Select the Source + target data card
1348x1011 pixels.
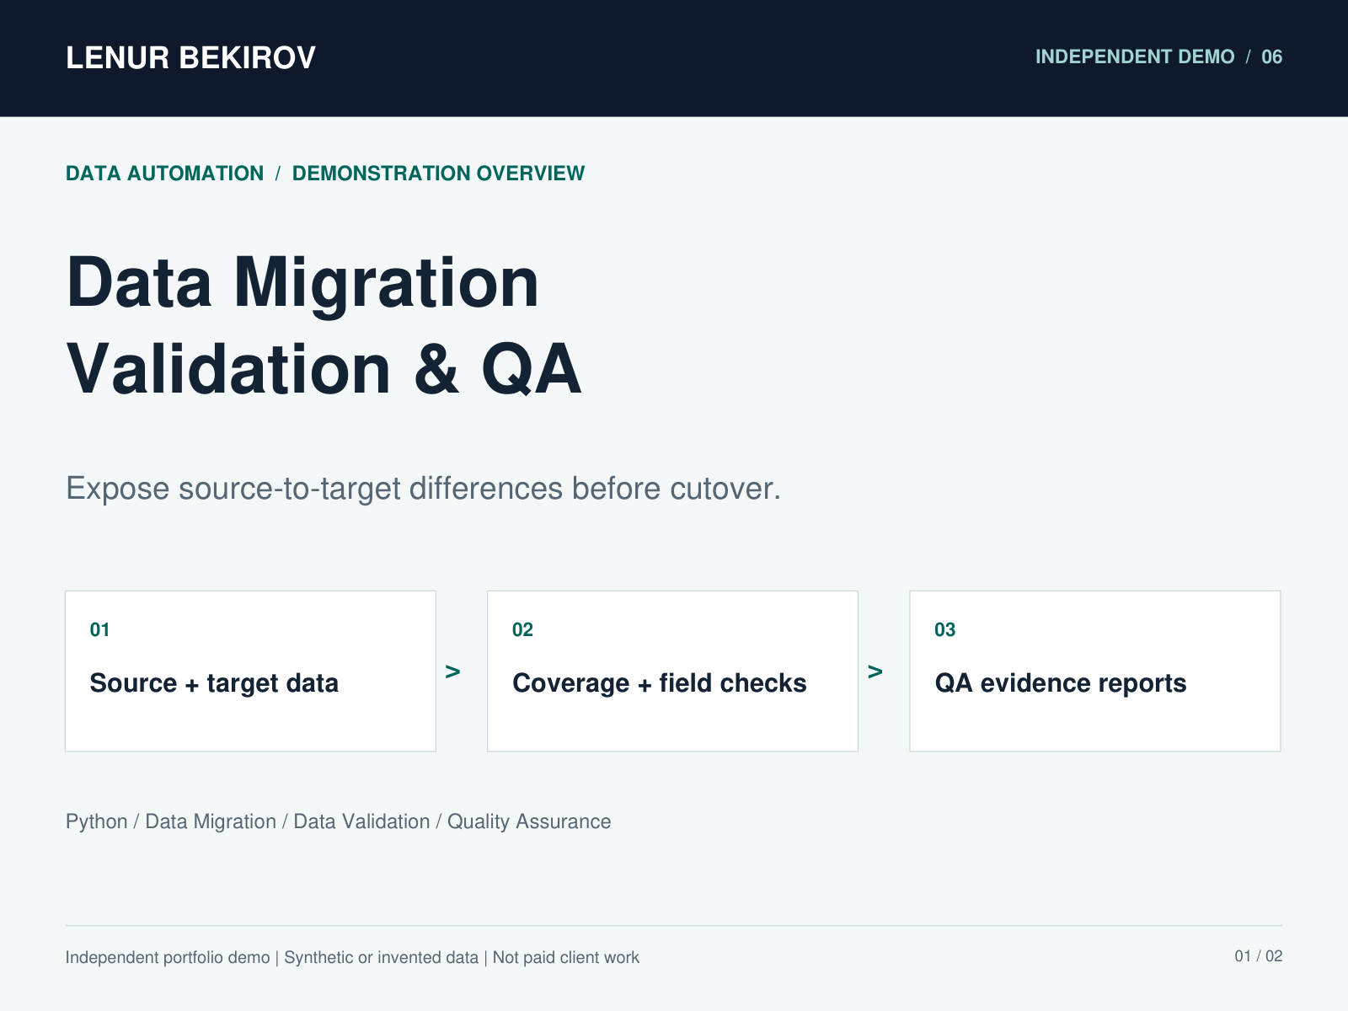250,671
